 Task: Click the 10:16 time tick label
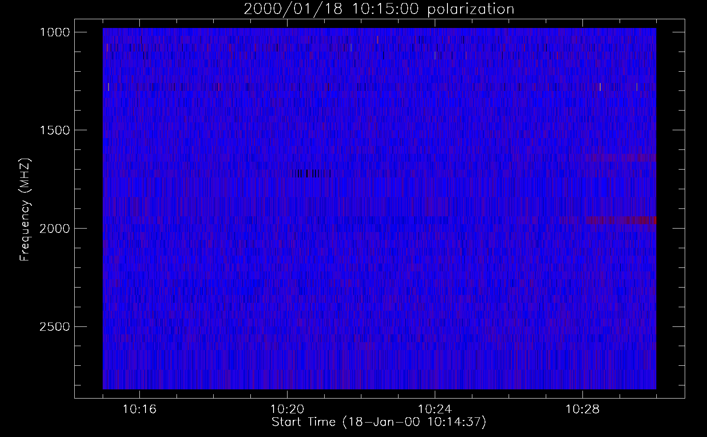(139, 409)
